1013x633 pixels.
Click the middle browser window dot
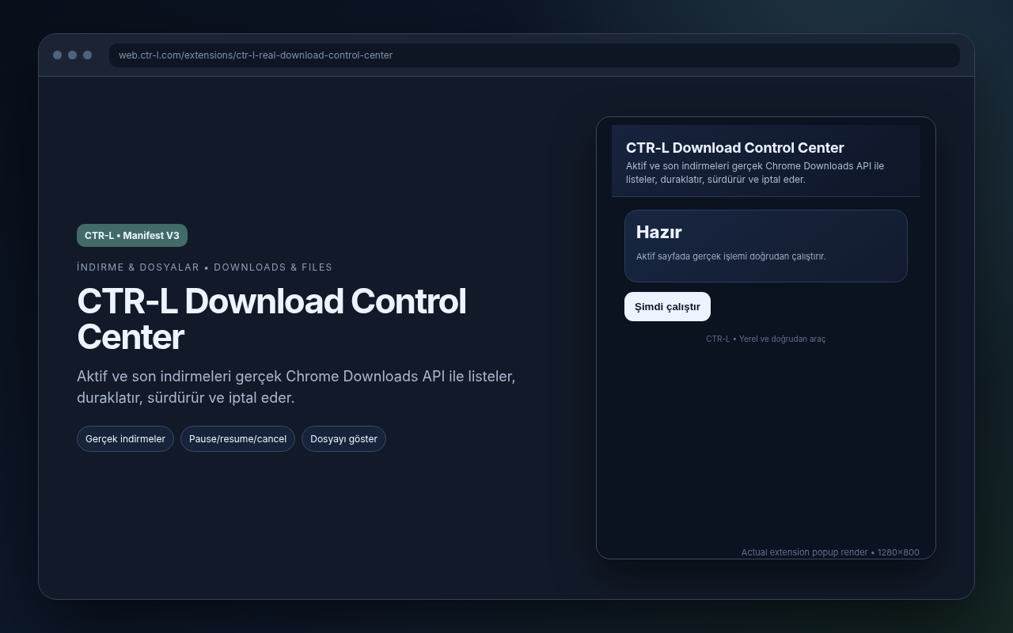click(72, 55)
